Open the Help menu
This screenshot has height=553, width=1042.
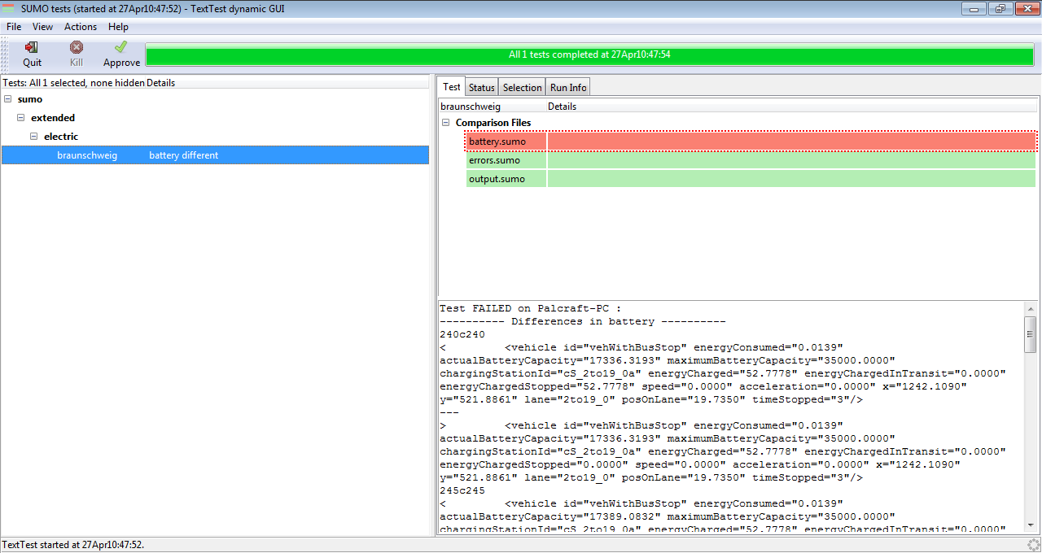tap(118, 27)
